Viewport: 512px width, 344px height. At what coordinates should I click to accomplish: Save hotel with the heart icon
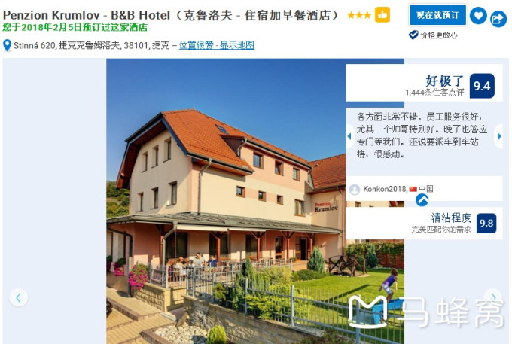478,15
